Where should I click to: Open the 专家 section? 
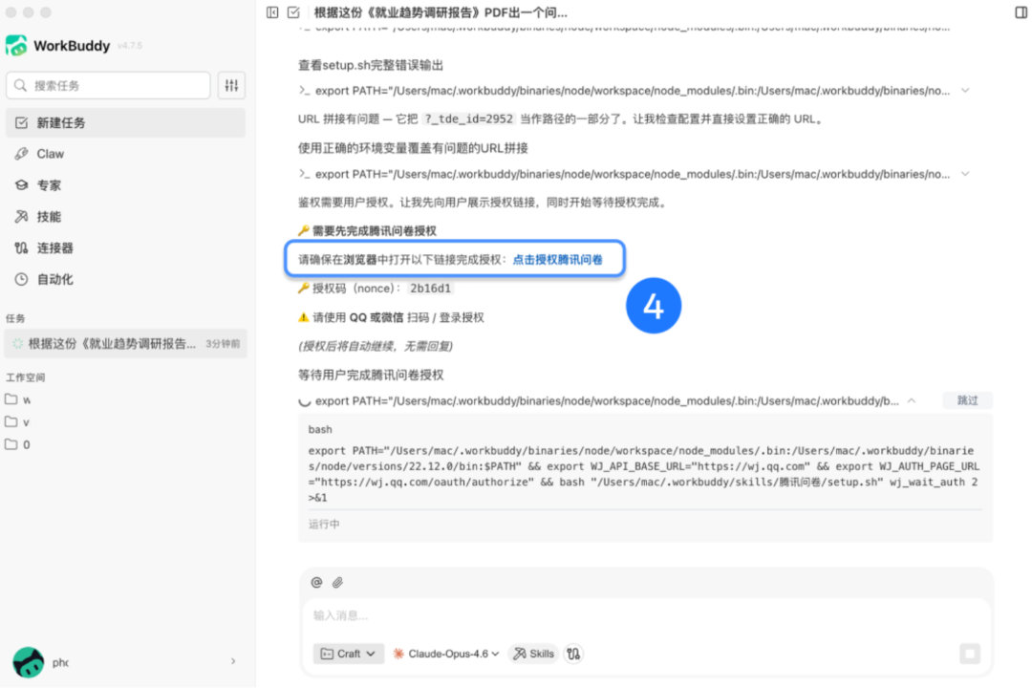coord(125,185)
